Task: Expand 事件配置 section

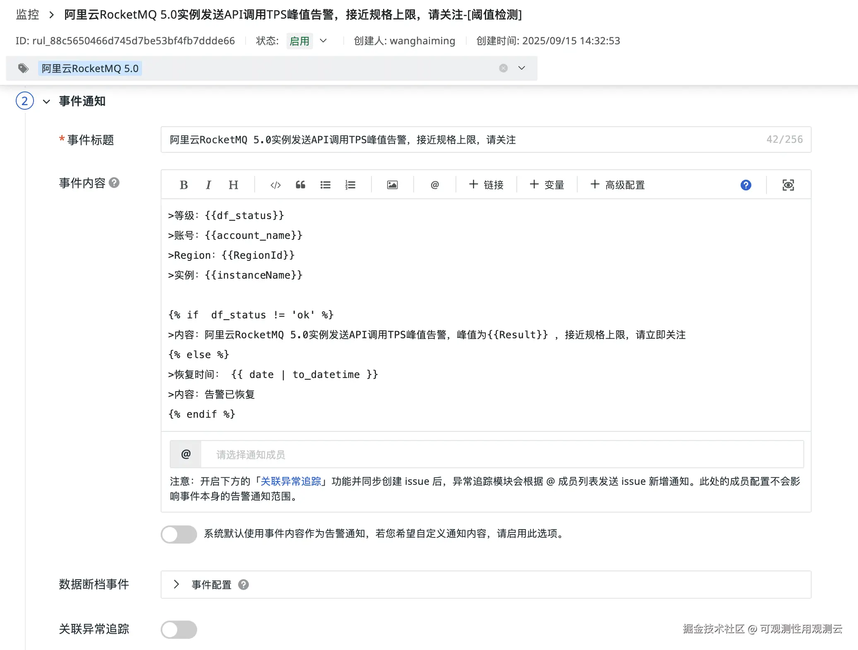Action: [x=176, y=585]
